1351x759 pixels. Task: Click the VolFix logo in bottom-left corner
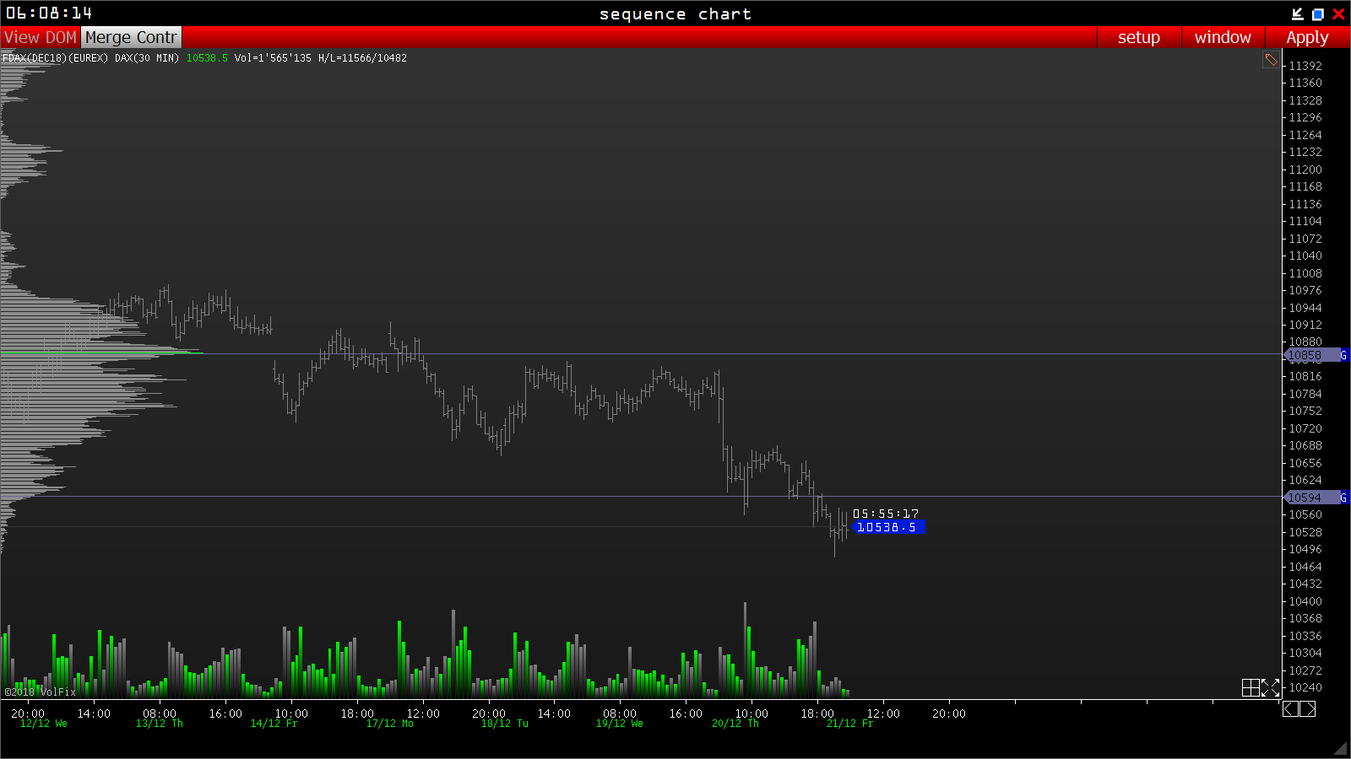click(41, 692)
